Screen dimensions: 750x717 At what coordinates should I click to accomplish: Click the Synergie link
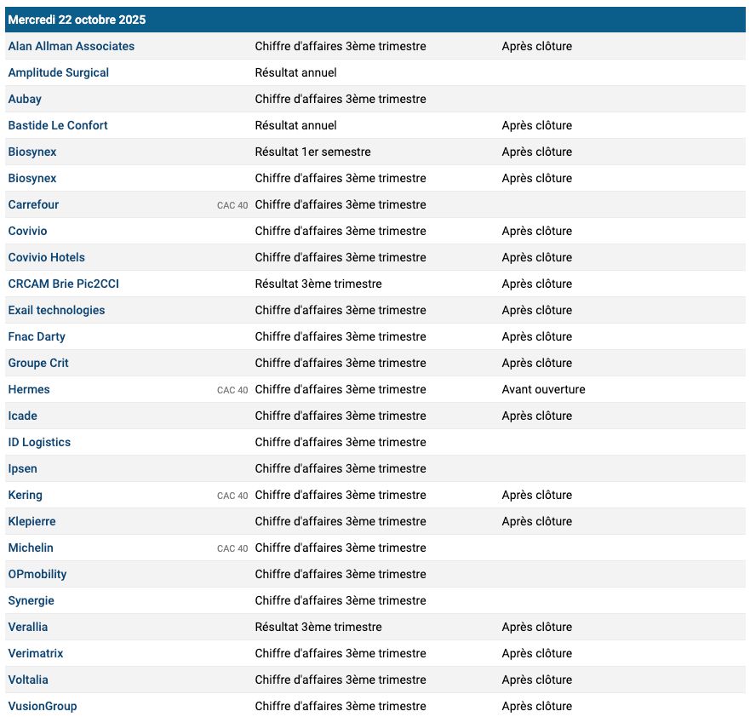tap(31, 601)
